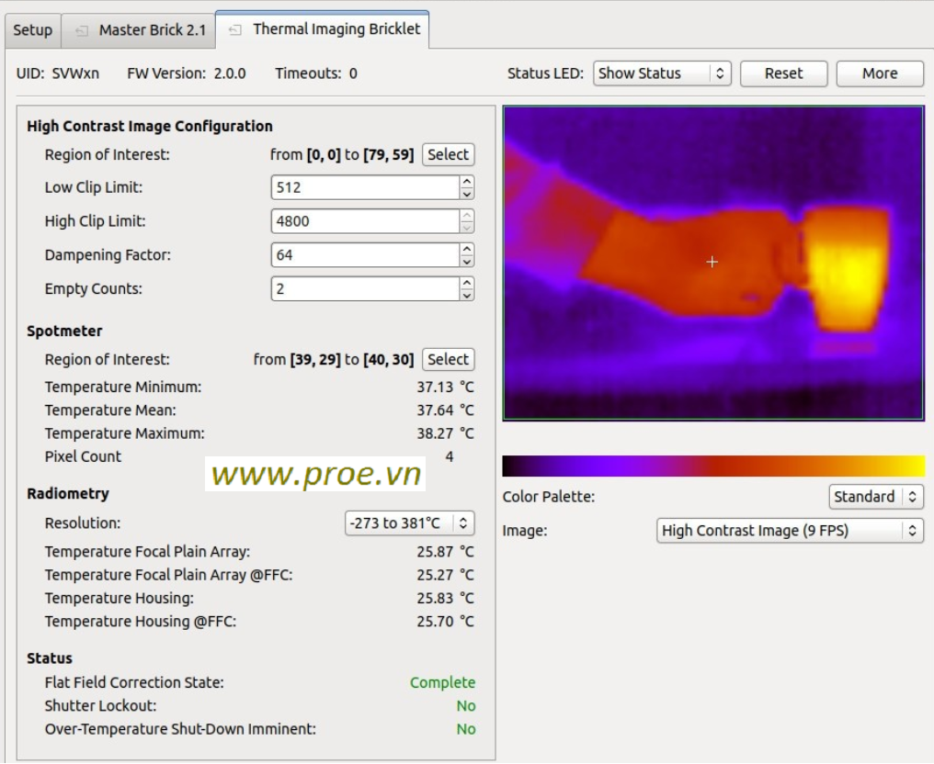Decrease the High Clip Limit value

click(x=467, y=228)
